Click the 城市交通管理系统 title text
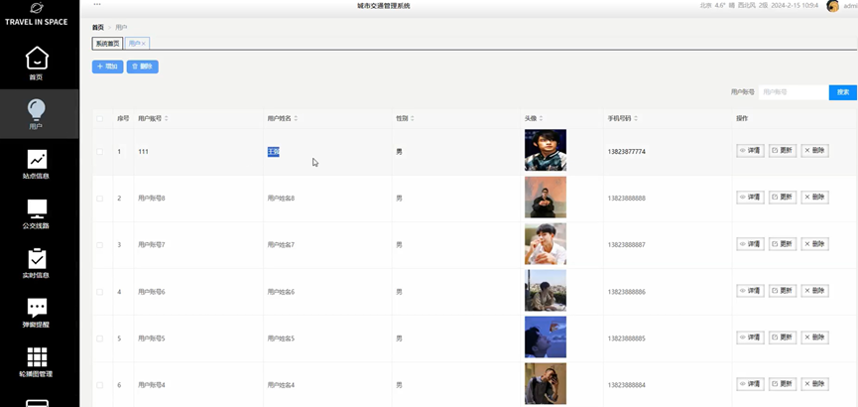Viewport: 858px width, 407px height. click(x=383, y=6)
